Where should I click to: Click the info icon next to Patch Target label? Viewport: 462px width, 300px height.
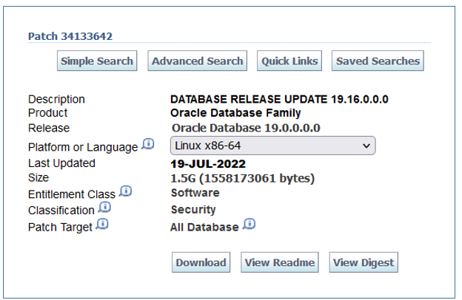(x=102, y=224)
